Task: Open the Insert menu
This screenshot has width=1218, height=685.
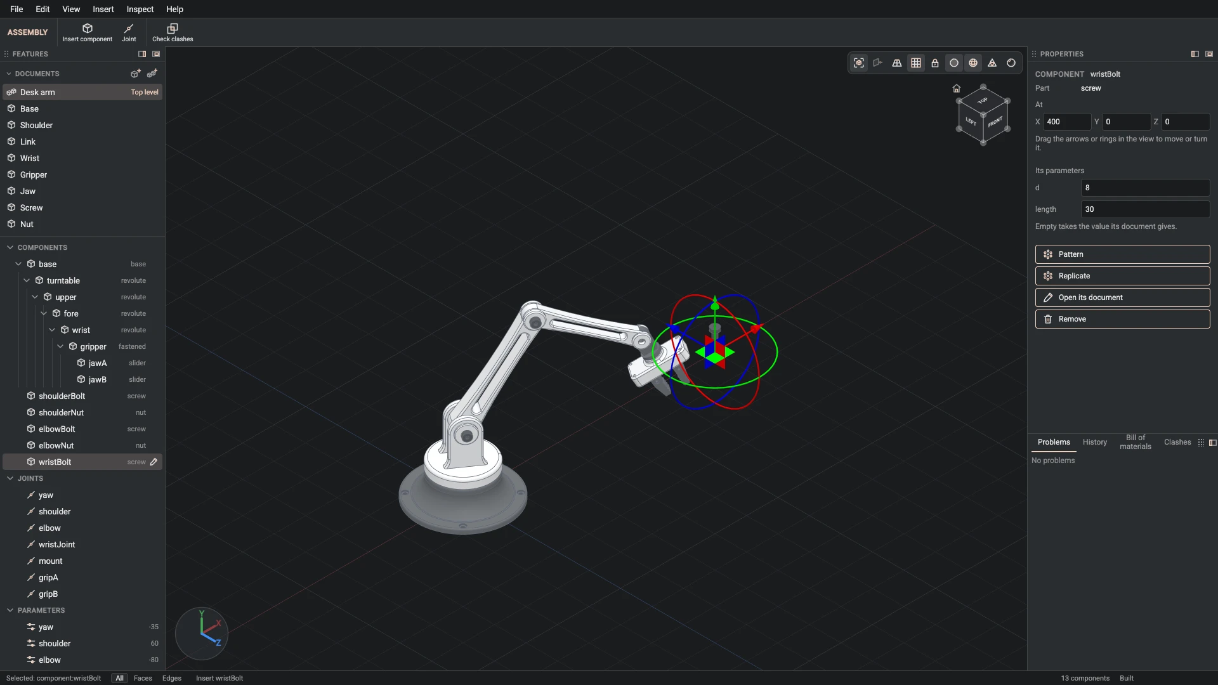Action: coord(103,9)
